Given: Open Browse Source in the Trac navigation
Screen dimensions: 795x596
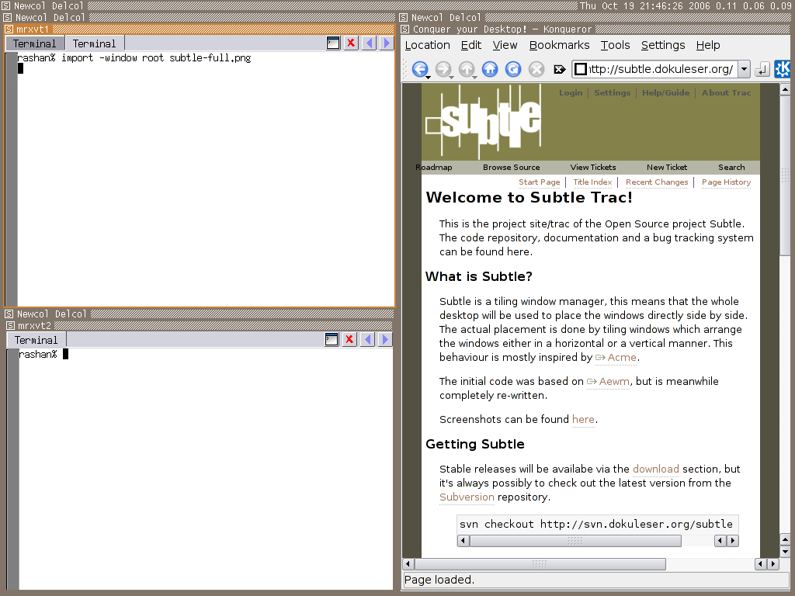Looking at the screenshot, I should (x=511, y=167).
